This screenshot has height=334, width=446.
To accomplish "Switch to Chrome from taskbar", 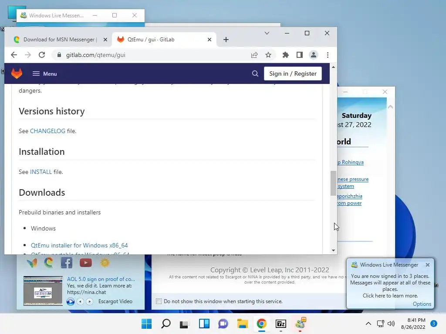I will click(x=262, y=324).
